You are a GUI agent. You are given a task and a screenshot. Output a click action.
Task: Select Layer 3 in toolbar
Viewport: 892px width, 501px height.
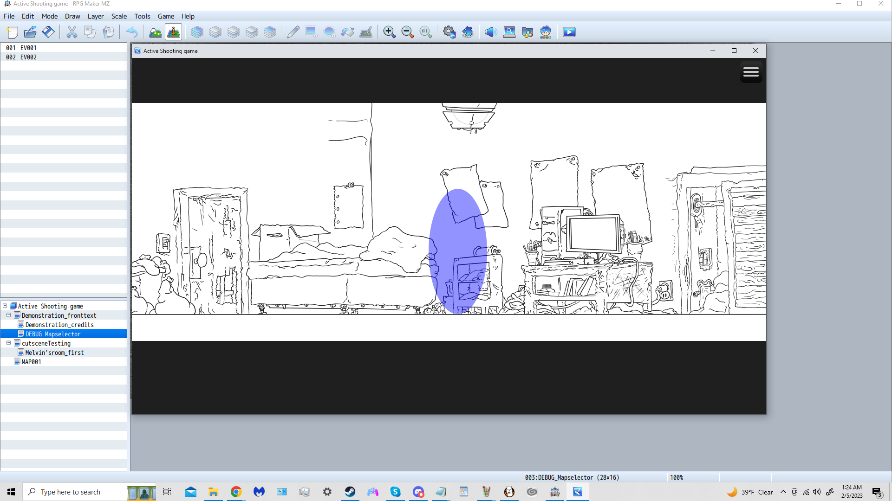(252, 32)
